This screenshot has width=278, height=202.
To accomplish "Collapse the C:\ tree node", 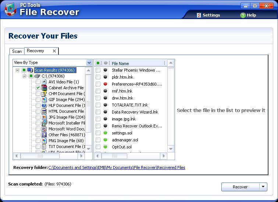I will (25, 76).
